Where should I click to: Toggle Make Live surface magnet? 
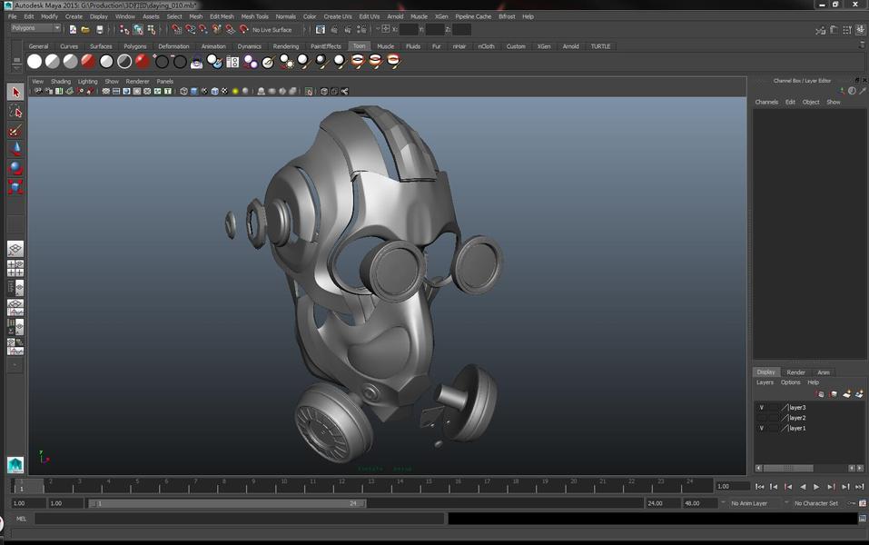243,29
